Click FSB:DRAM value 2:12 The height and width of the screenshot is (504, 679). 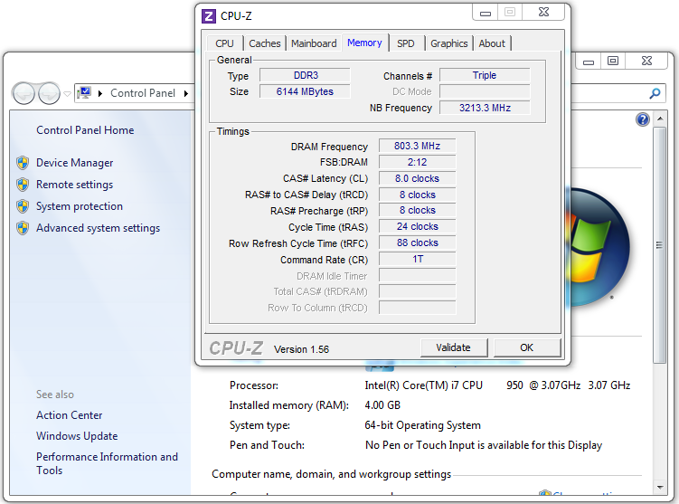click(418, 163)
